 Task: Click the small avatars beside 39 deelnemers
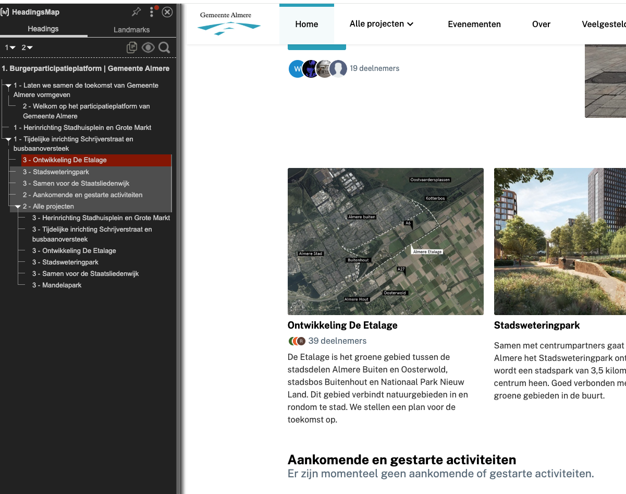click(297, 341)
